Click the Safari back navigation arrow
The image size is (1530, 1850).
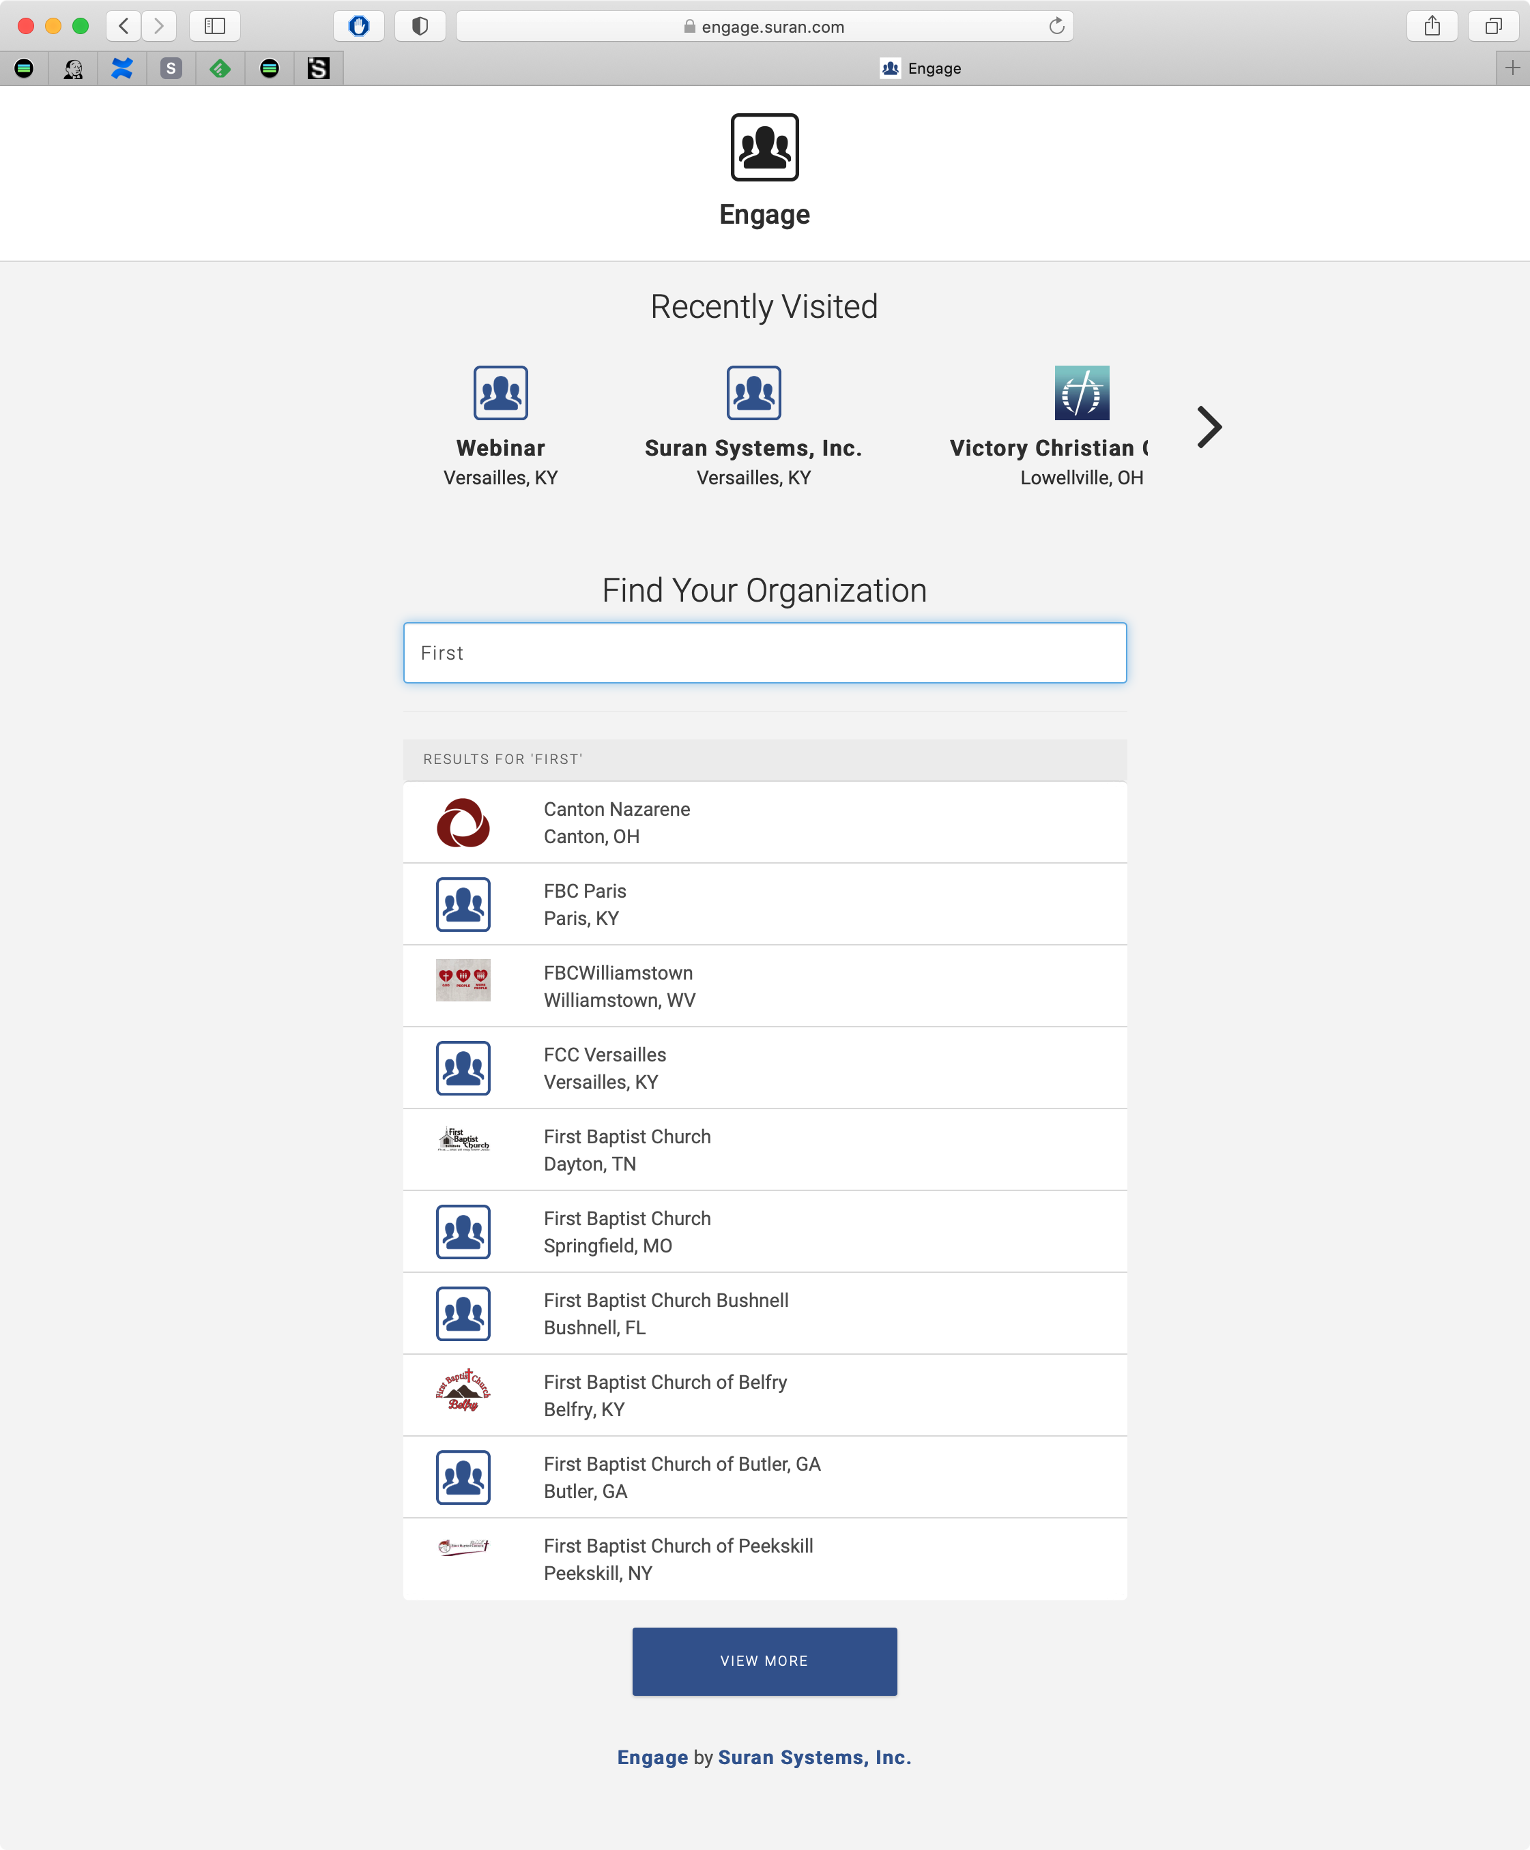[124, 25]
